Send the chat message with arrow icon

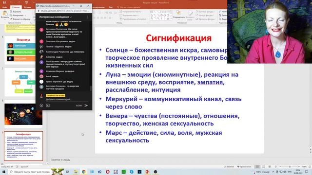pyautogui.click(x=86, y=105)
